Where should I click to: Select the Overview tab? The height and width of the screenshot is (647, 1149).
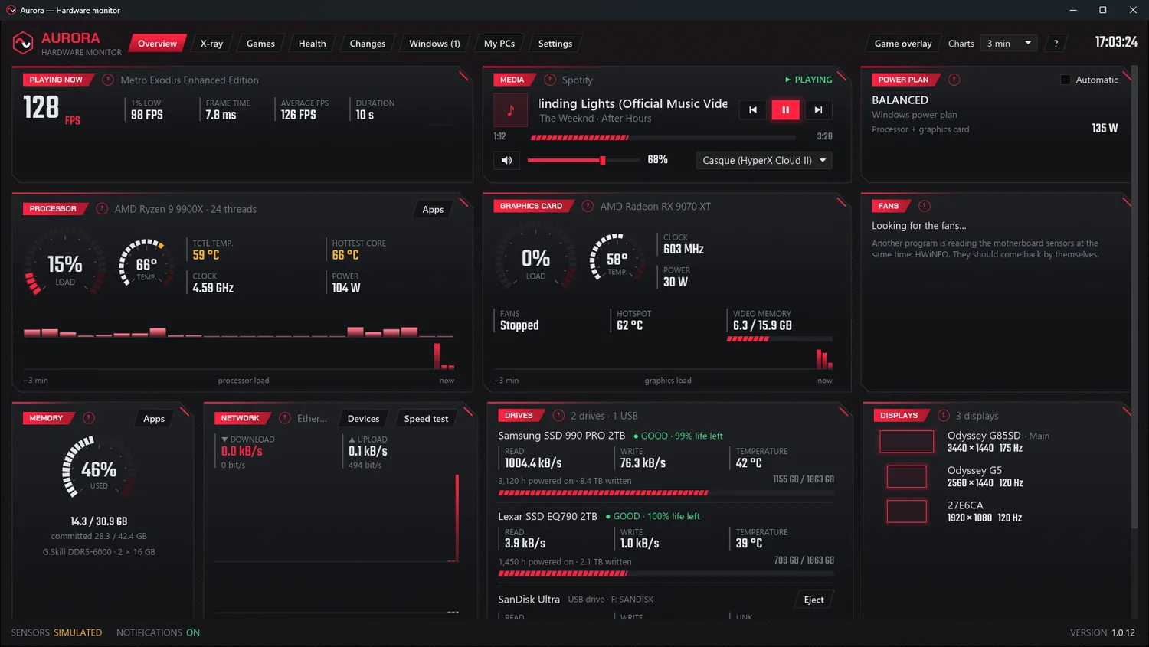(x=157, y=44)
